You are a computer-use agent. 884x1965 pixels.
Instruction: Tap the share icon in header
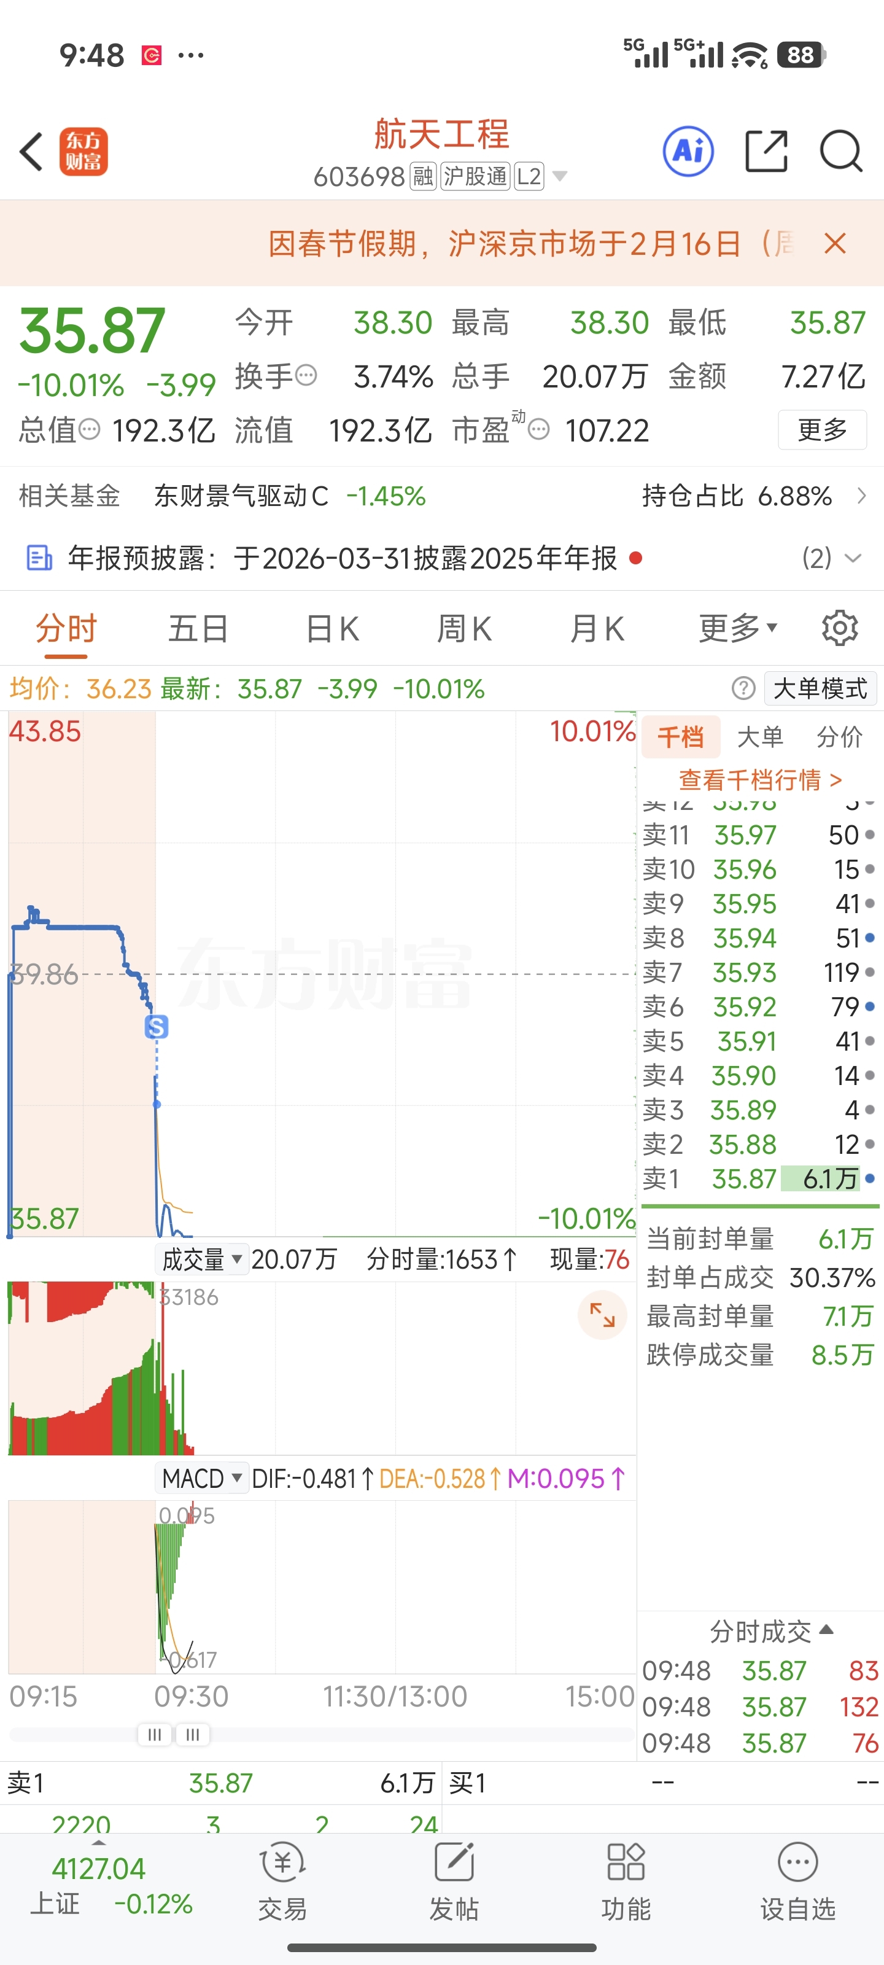click(x=766, y=151)
